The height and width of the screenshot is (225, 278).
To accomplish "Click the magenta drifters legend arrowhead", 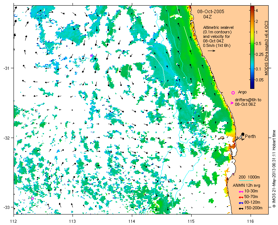I will point(232,103).
